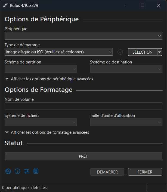Open the SÉLECTION button split arrow

tap(159, 52)
